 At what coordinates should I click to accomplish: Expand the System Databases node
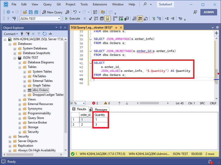point(15,49)
